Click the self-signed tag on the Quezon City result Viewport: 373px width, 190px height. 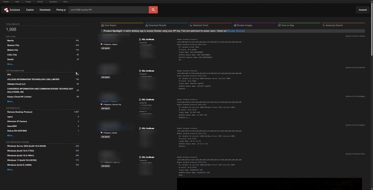(106, 108)
